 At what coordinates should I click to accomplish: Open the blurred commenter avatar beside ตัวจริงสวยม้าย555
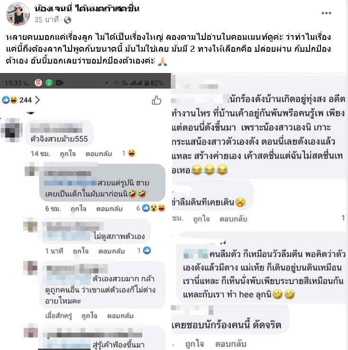coord(11,130)
